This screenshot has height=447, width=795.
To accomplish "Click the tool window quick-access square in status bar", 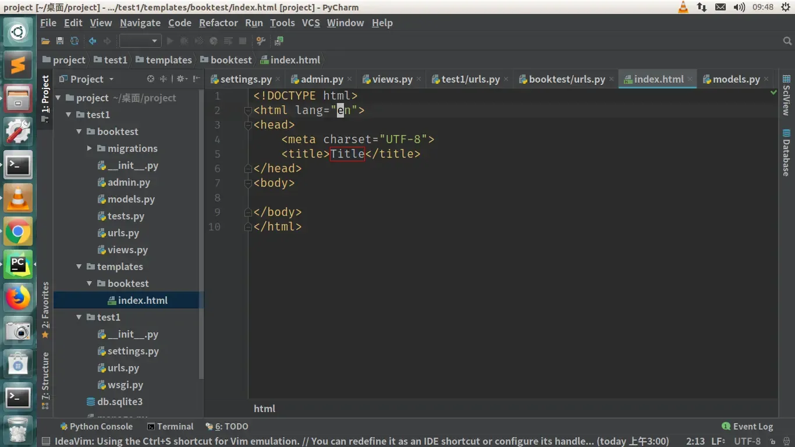I will (45, 441).
